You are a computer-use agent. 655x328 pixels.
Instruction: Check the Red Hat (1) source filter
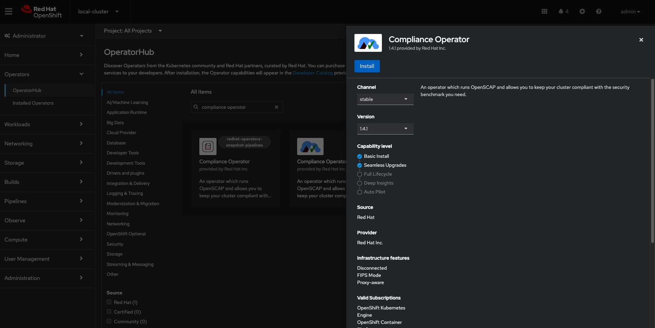tap(109, 302)
